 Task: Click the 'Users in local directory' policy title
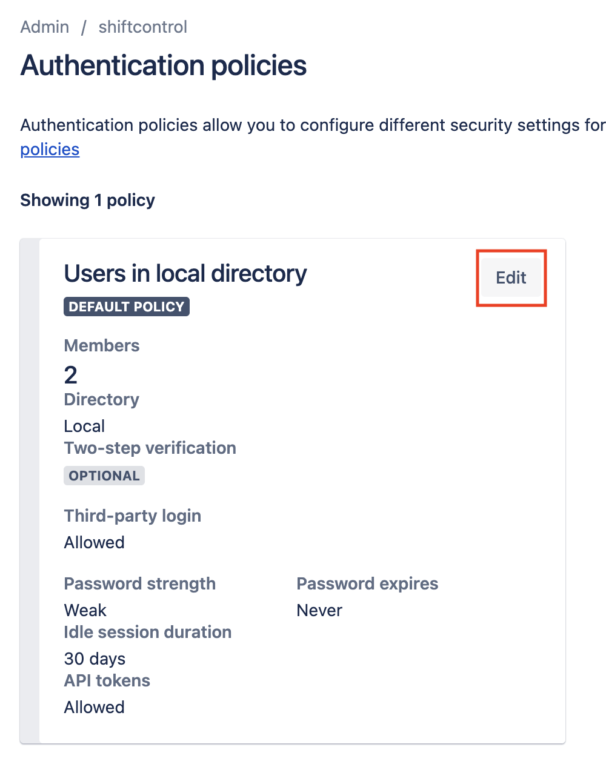point(185,274)
